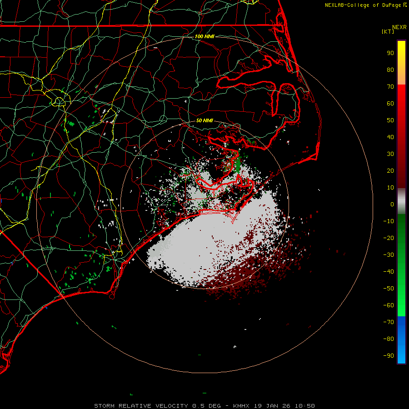The height and width of the screenshot is (409, 409).
Task: Click the -70 value on velocity scale
Action: 389,322
